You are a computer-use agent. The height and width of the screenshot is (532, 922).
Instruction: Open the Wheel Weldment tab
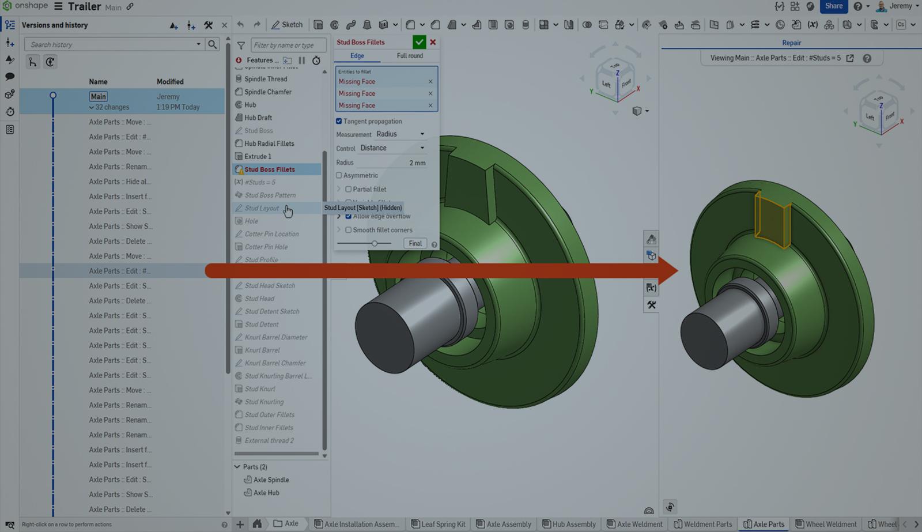point(826,524)
